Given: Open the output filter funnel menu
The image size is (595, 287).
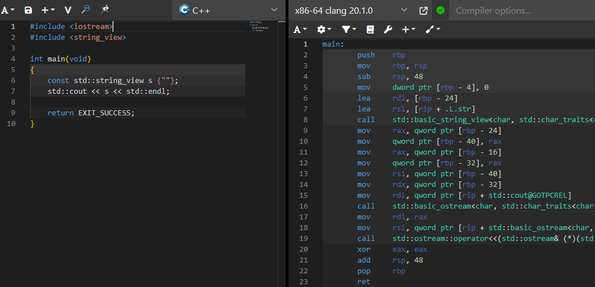Looking at the screenshot, I should pos(349,30).
